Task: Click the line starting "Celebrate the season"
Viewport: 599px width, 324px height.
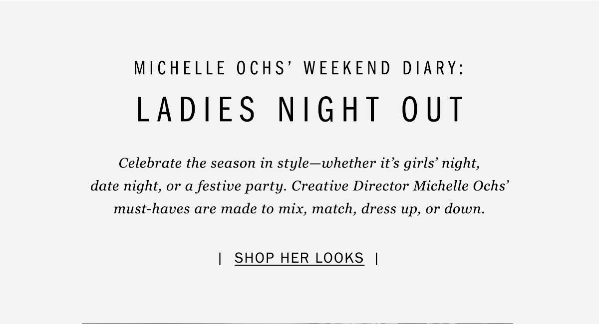Action: point(299,163)
